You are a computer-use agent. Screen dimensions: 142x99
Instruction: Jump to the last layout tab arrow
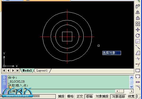pyautogui.click(x=18, y=71)
